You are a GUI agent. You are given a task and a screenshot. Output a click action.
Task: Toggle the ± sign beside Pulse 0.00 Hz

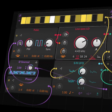click(x=43, y=56)
